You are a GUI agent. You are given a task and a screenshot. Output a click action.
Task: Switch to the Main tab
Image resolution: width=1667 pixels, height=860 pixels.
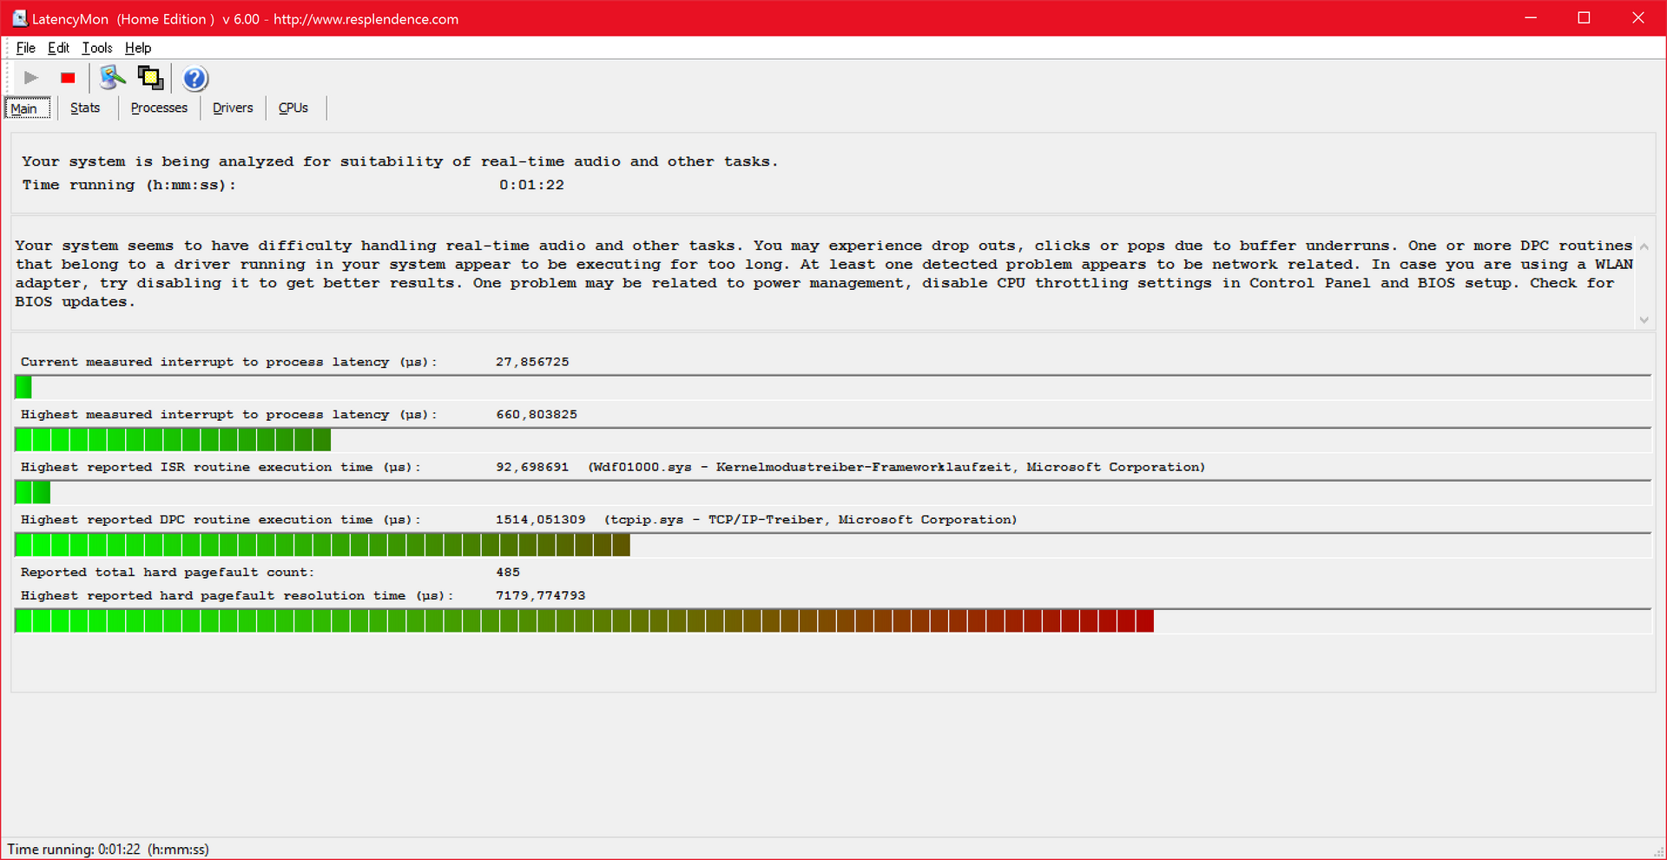point(28,108)
